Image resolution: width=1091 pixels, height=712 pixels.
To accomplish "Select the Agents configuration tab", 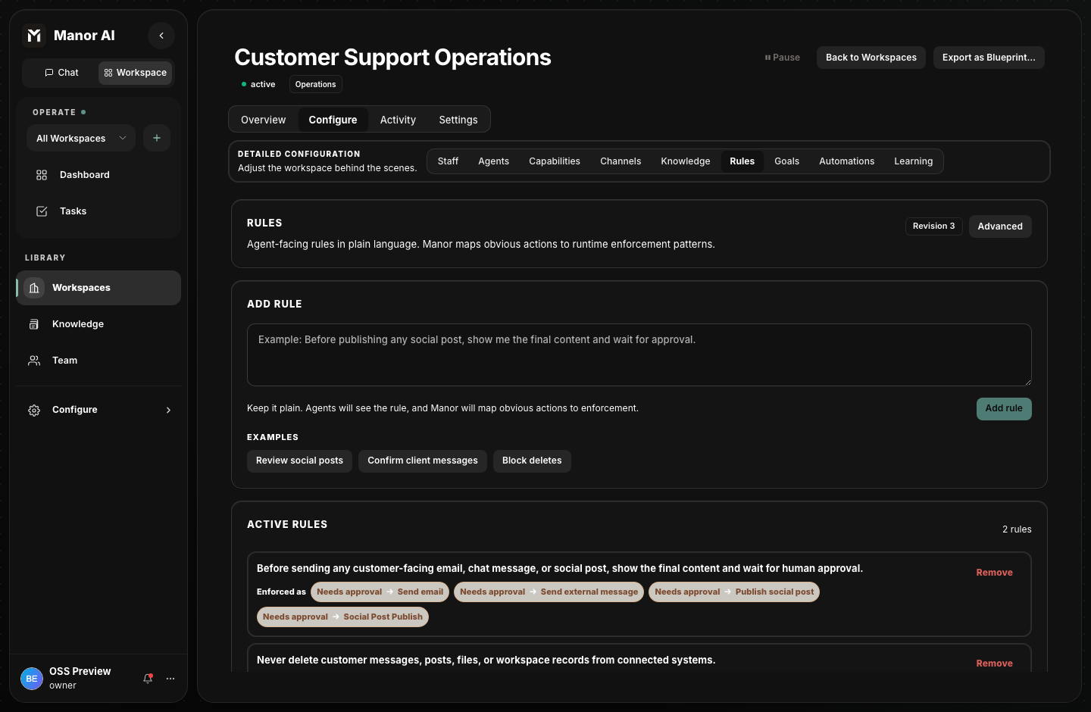I will pos(493,161).
